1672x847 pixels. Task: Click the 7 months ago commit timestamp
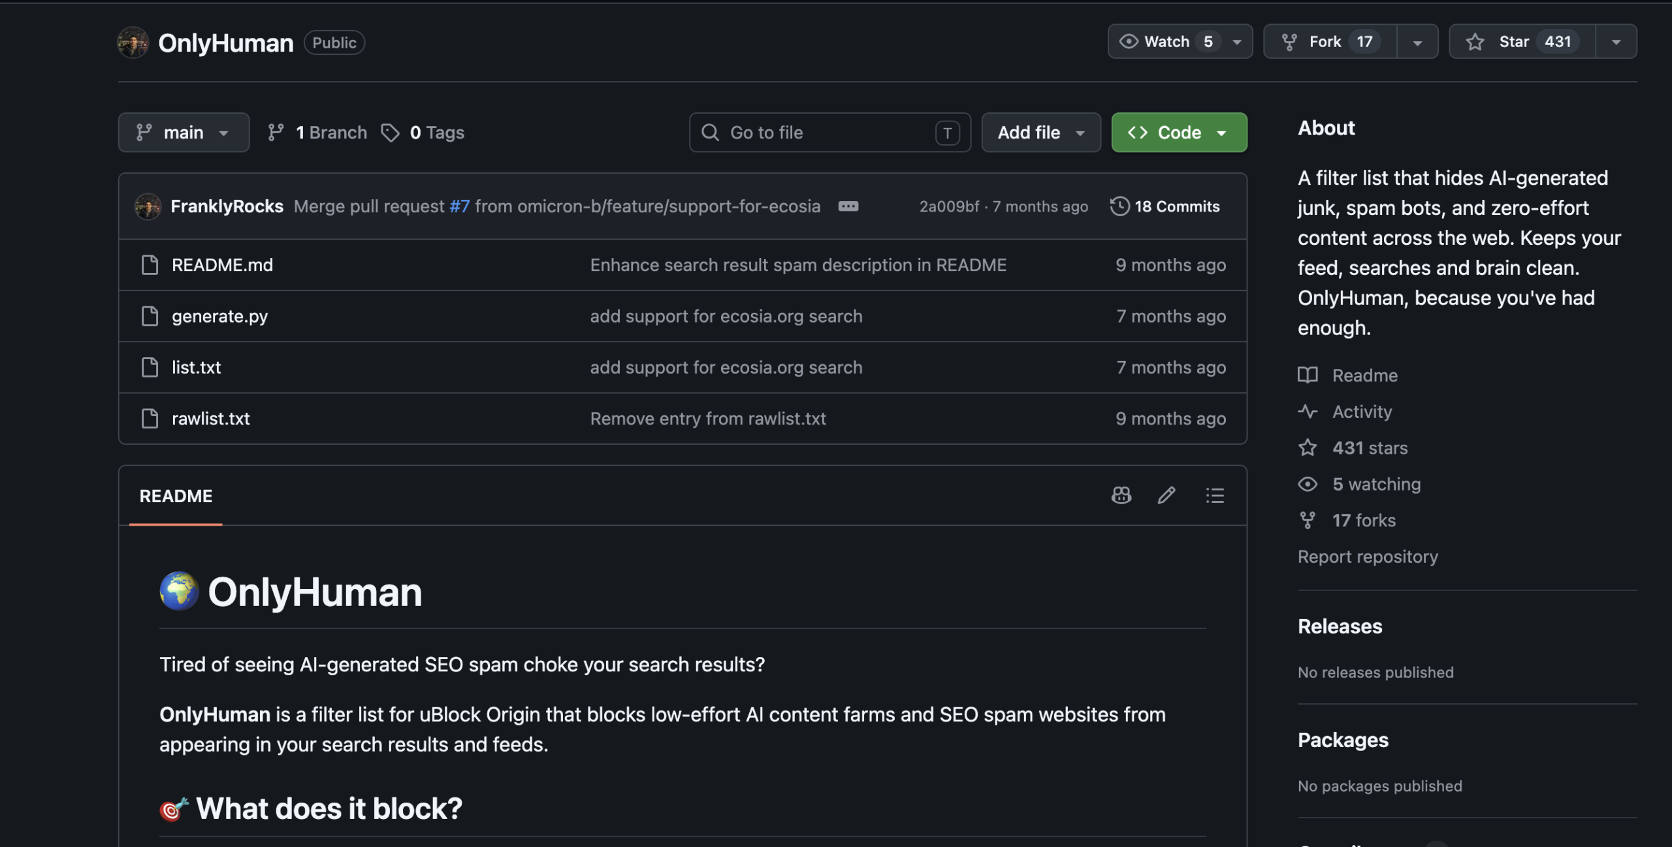tap(1040, 206)
